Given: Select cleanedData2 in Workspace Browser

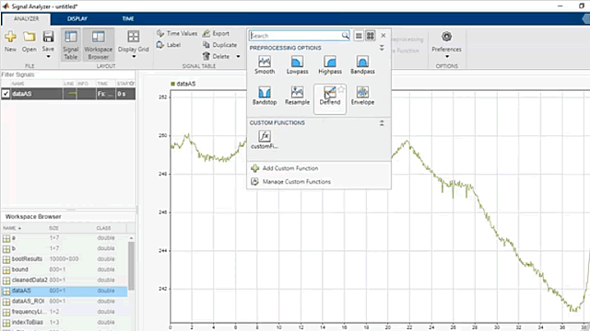Looking at the screenshot, I should pyautogui.click(x=65, y=280).
